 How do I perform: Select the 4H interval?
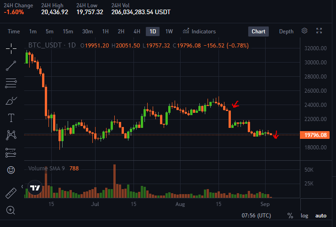coord(137,32)
